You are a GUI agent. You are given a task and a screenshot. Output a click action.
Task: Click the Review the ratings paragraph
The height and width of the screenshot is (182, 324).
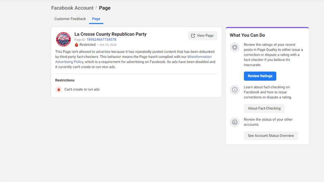pos(273,55)
